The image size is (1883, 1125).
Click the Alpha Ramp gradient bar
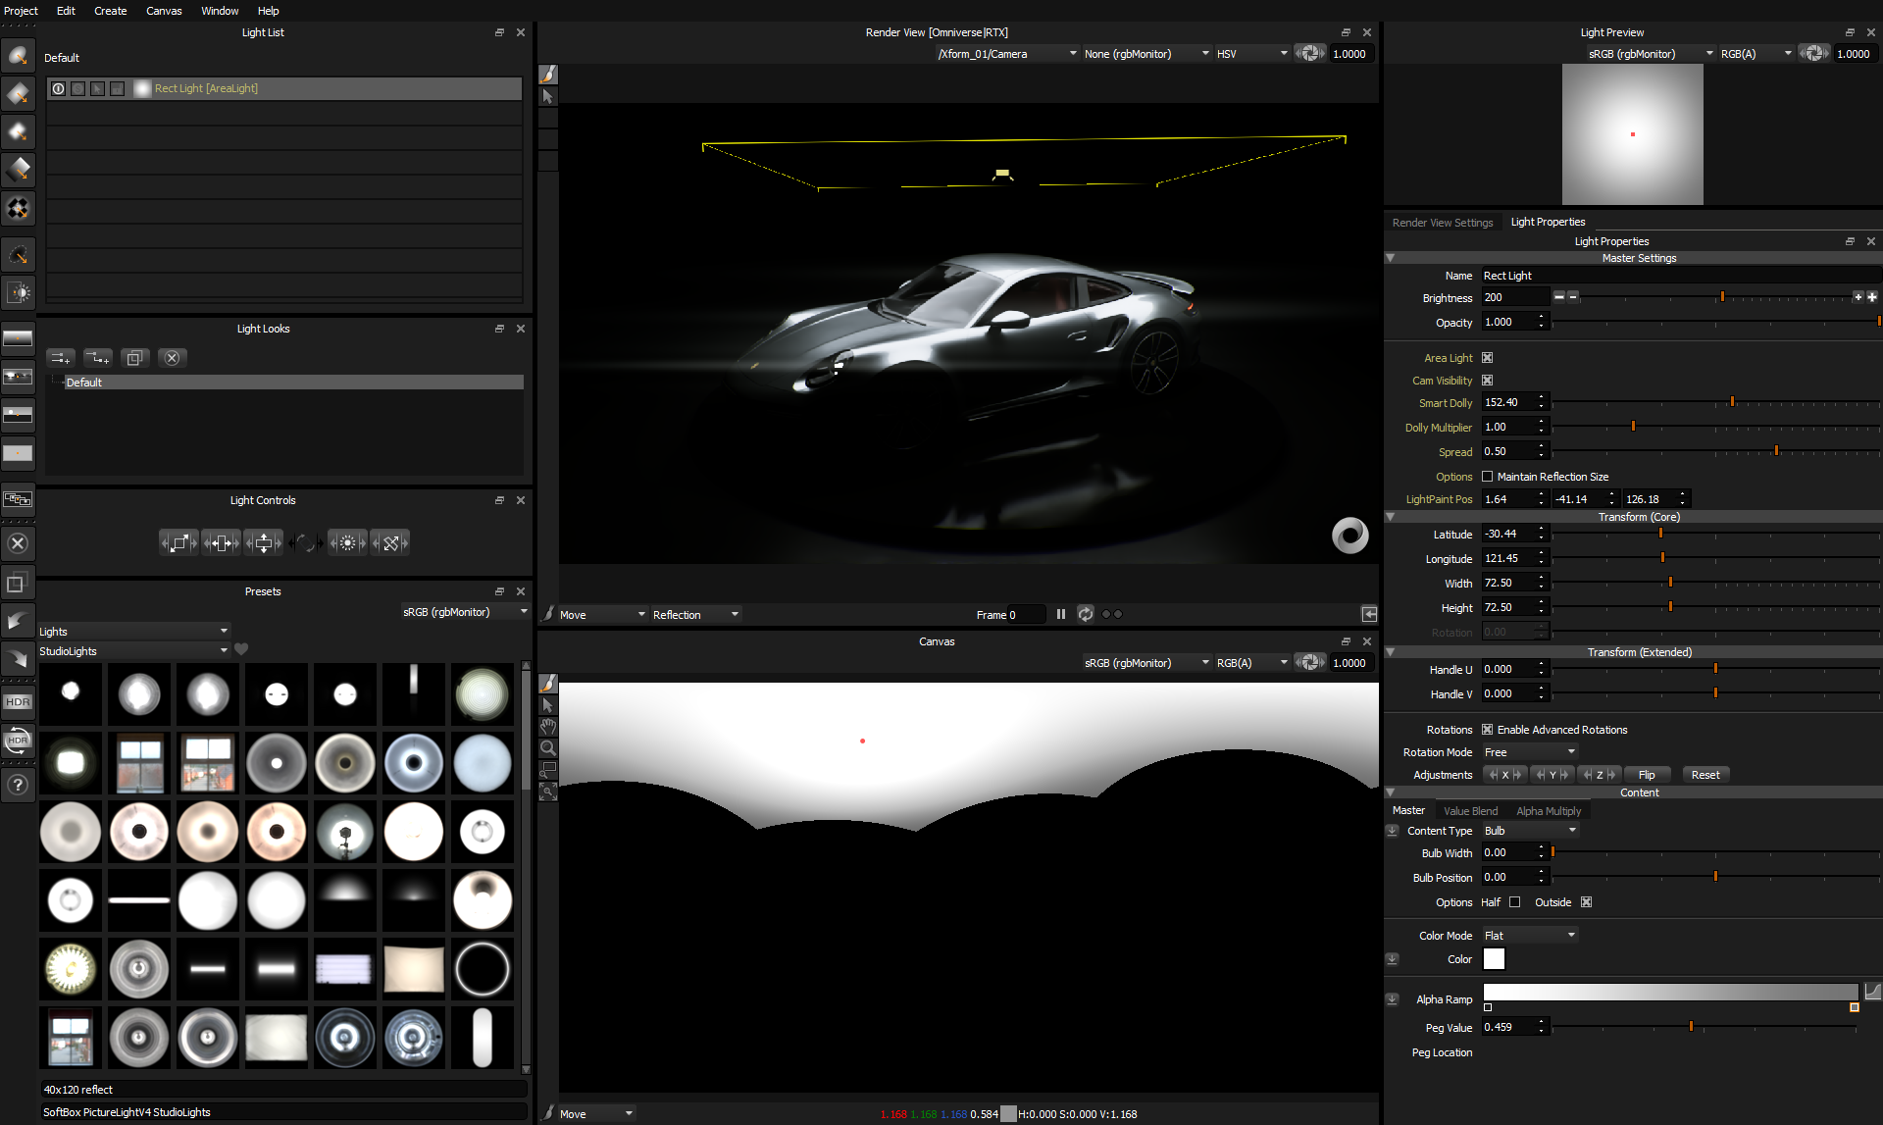click(1670, 993)
